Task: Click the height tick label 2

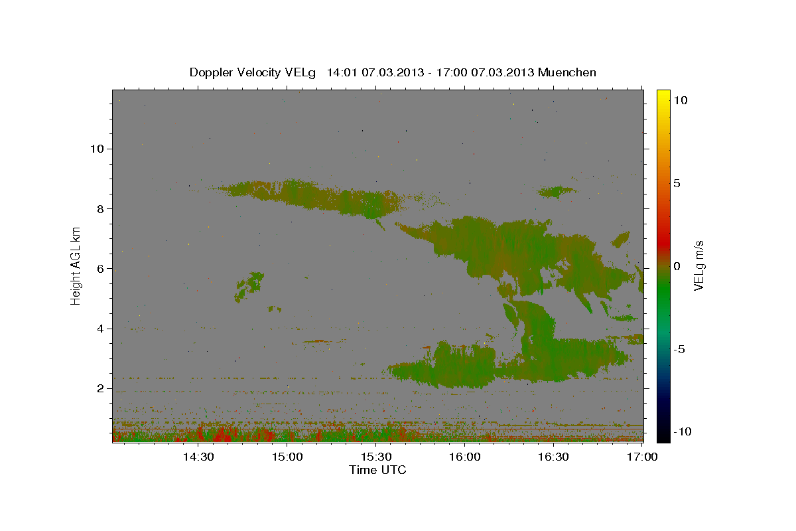Action: [101, 388]
